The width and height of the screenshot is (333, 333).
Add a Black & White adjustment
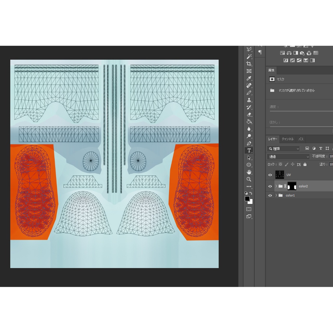pyautogui.click(x=296, y=53)
